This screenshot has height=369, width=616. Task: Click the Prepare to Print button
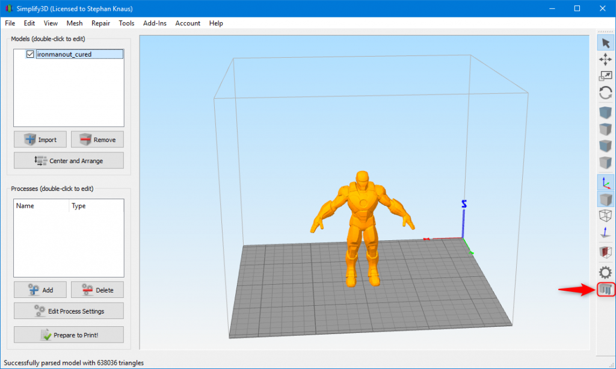(x=68, y=335)
